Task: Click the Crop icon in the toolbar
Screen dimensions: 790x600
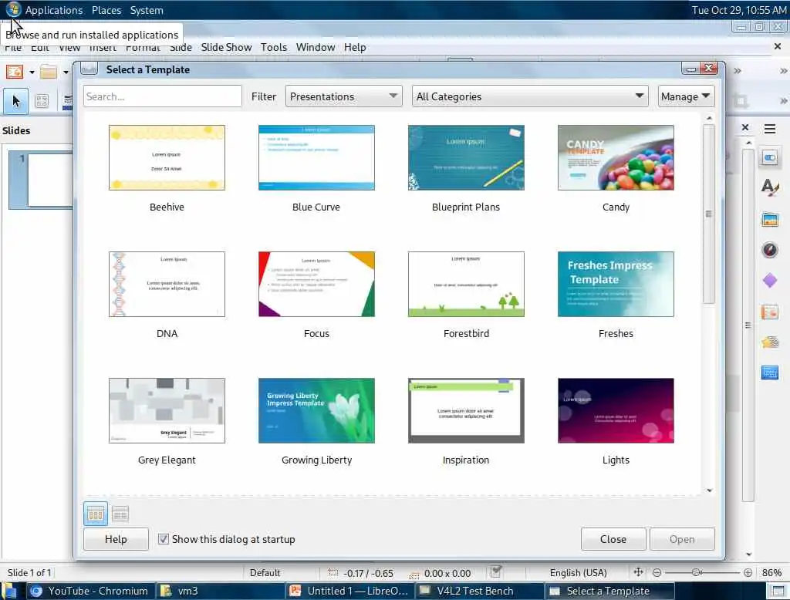Action: [x=740, y=101]
